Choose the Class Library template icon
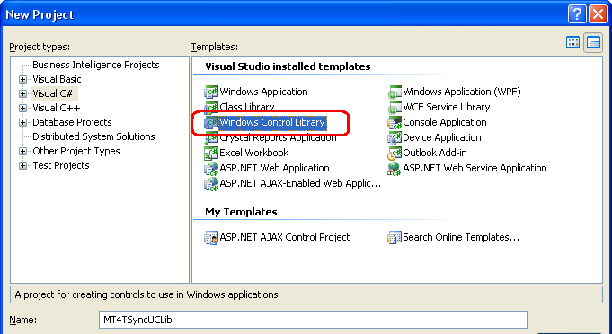 tap(211, 107)
